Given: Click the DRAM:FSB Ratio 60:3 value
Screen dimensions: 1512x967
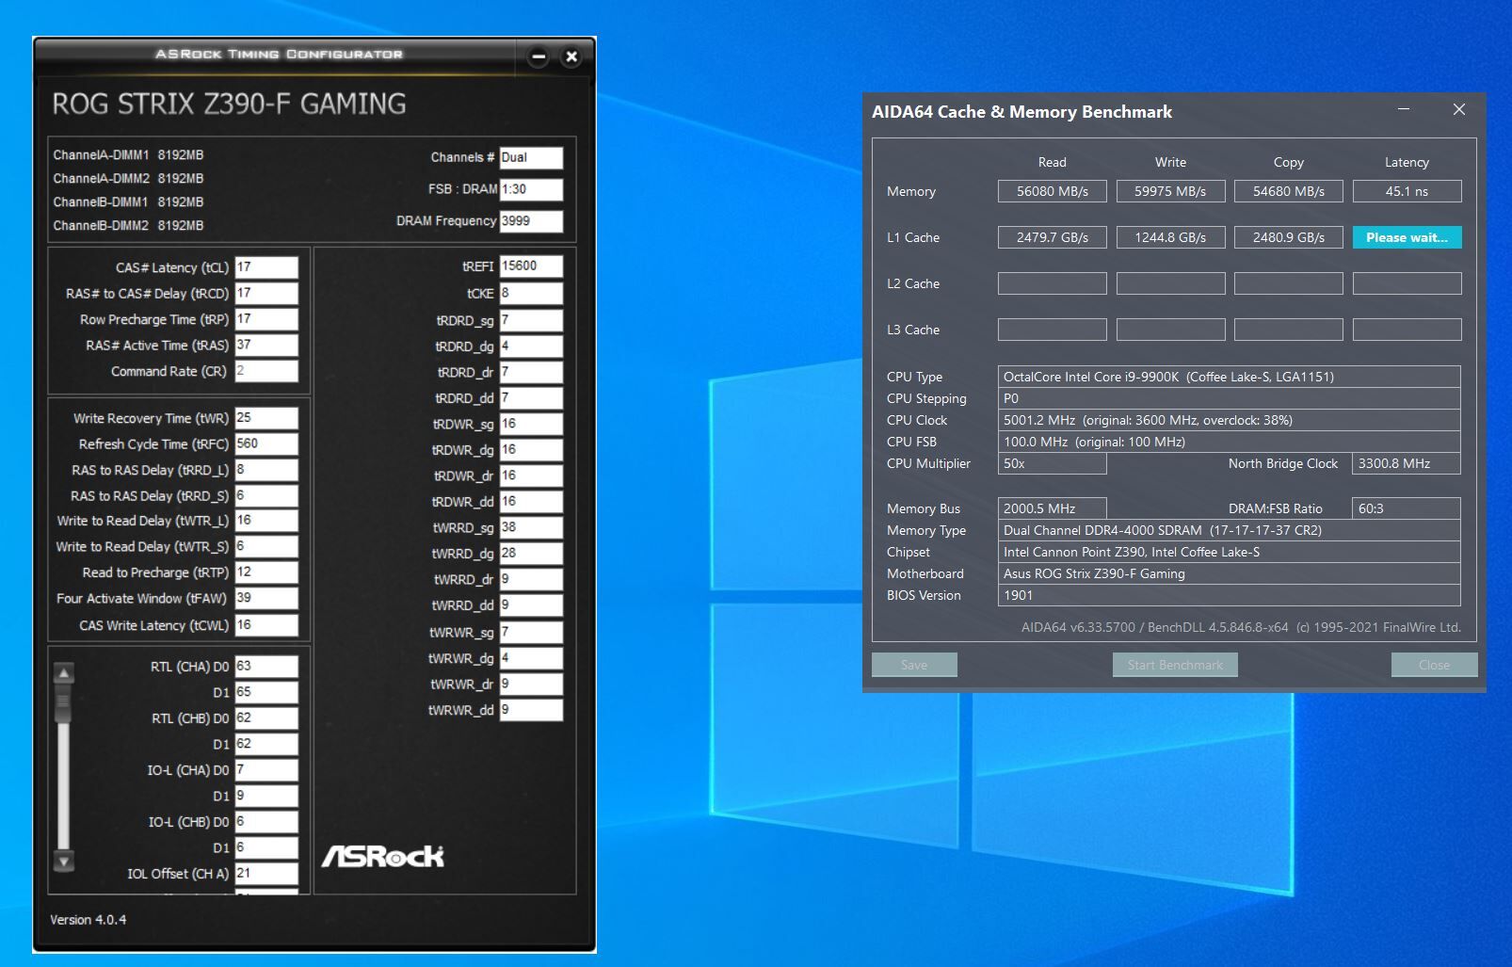Looking at the screenshot, I should 1406,508.
